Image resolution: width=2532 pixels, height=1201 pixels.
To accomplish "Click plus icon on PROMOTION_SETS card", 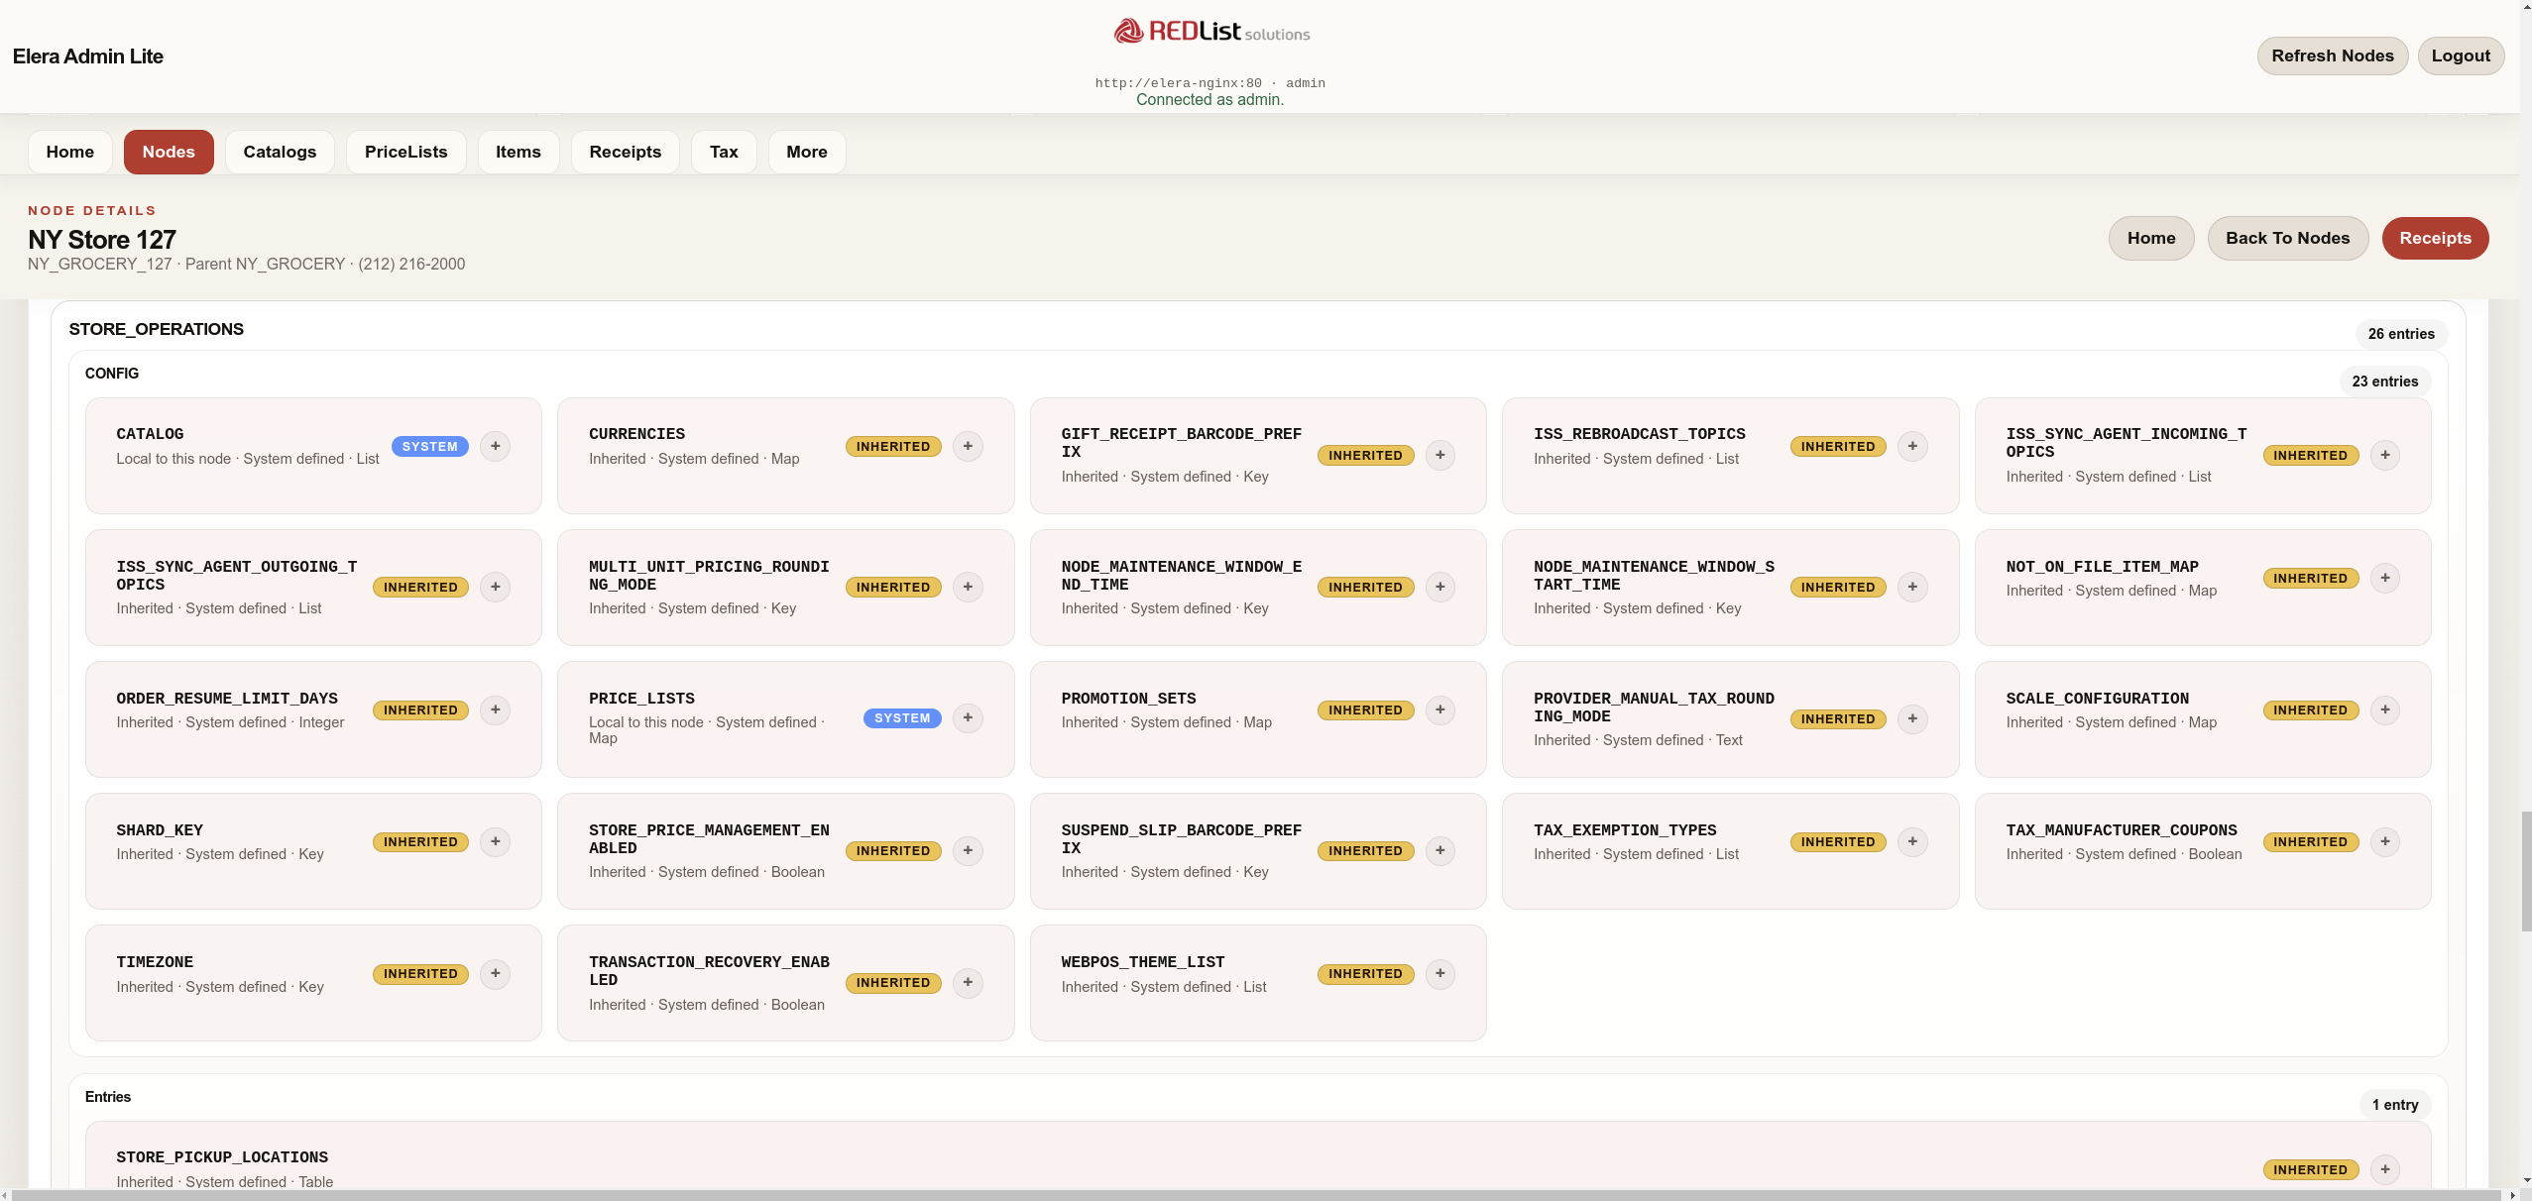I will click(x=1439, y=710).
